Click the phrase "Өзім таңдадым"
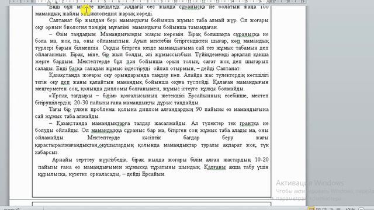 75,34
